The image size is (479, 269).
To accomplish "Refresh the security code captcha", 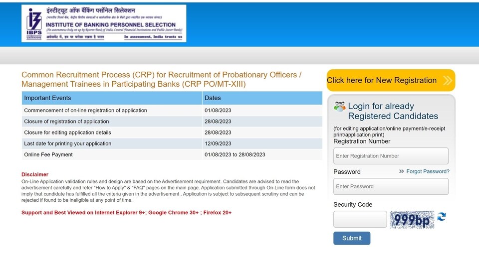I will (x=442, y=217).
